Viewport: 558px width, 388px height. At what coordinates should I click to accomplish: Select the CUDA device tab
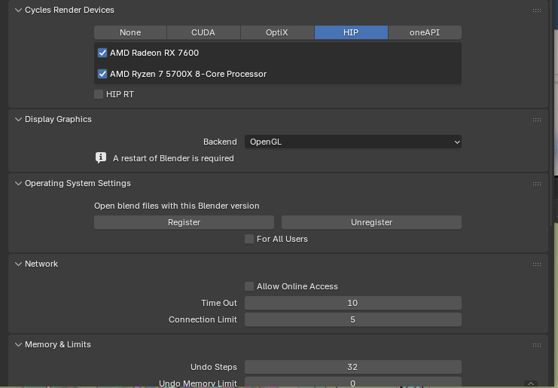tap(203, 32)
